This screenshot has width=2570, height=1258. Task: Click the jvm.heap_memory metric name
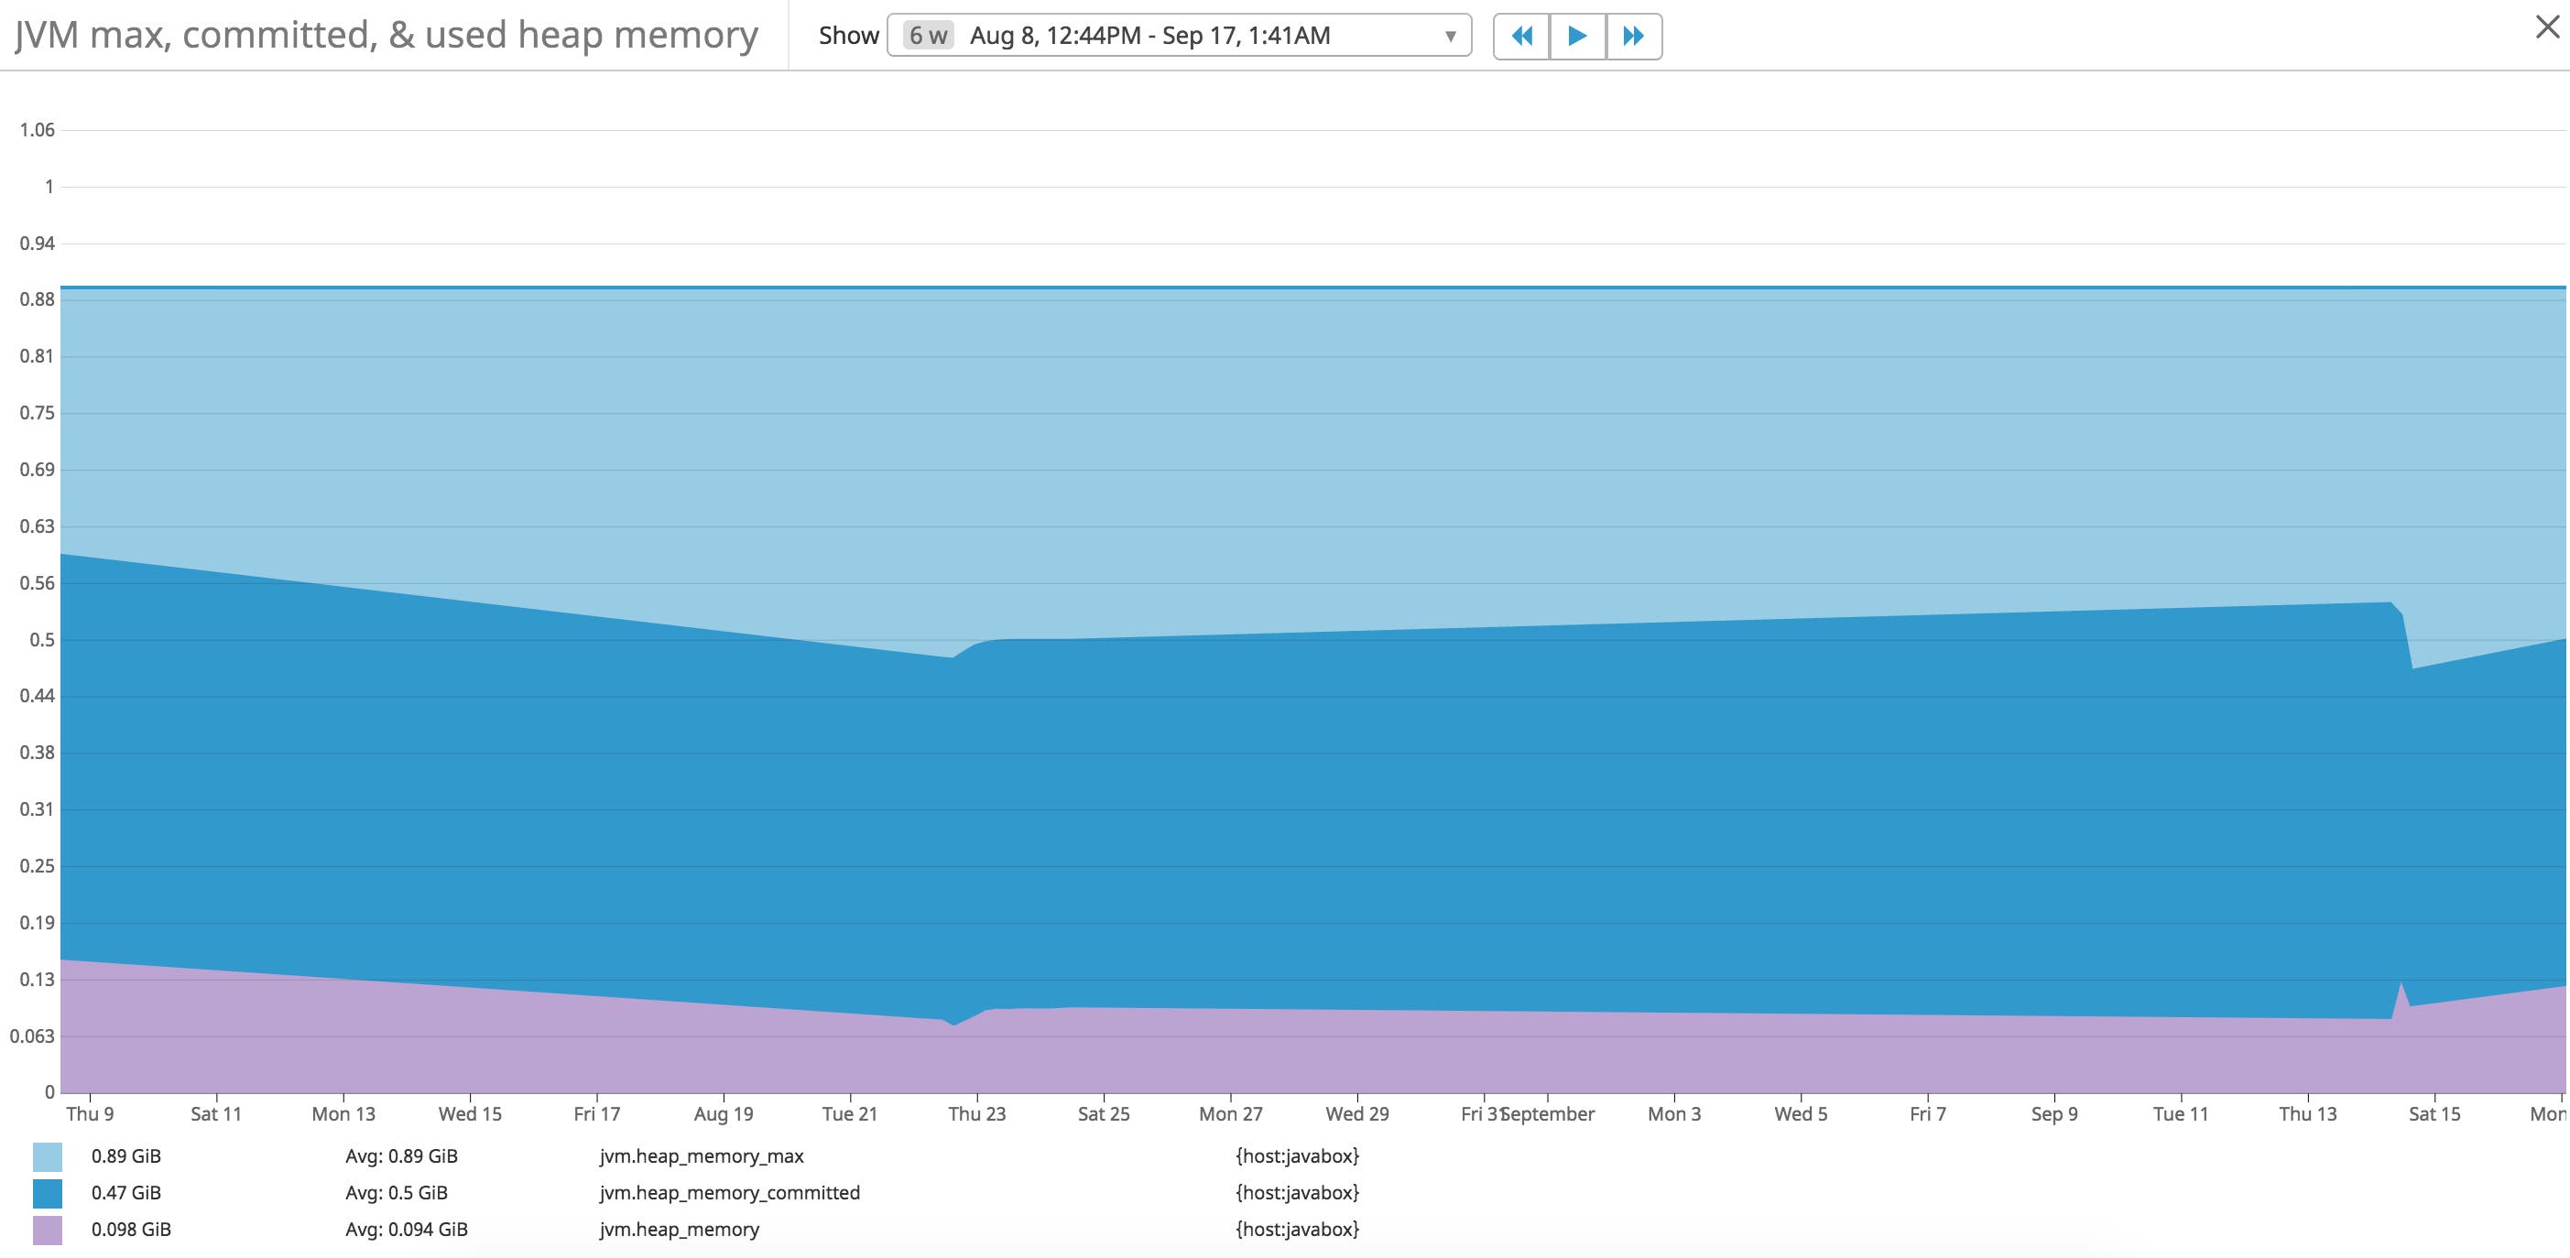click(679, 1229)
